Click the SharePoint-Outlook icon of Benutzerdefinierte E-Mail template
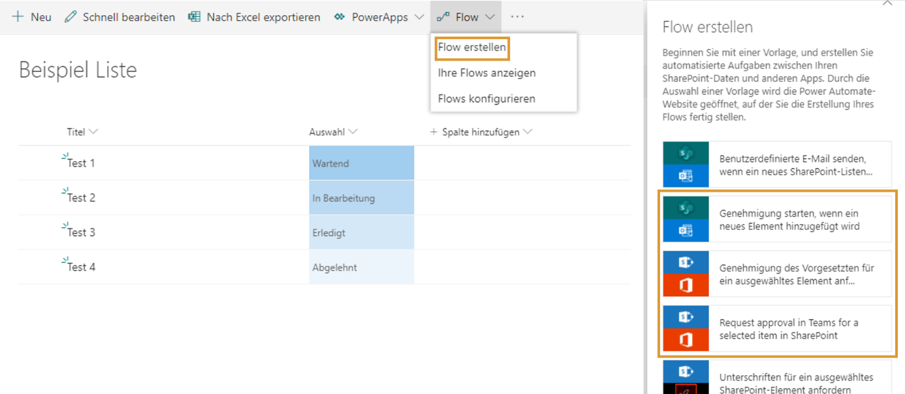This screenshot has width=905, height=394. [x=686, y=164]
